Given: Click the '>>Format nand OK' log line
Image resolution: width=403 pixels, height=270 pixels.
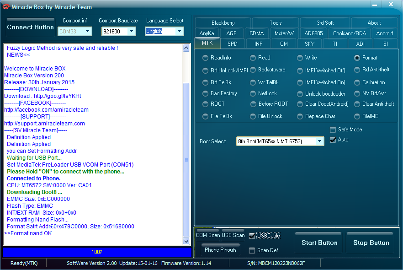Looking at the screenshot, I should click(x=28, y=233).
